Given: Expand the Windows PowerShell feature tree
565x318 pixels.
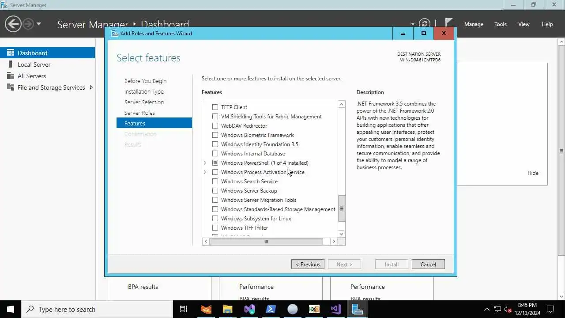Looking at the screenshot, I should (x=205, y=163).
